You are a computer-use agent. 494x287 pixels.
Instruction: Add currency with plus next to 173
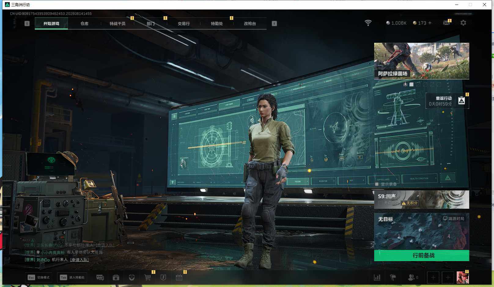[x=430, y=23]
